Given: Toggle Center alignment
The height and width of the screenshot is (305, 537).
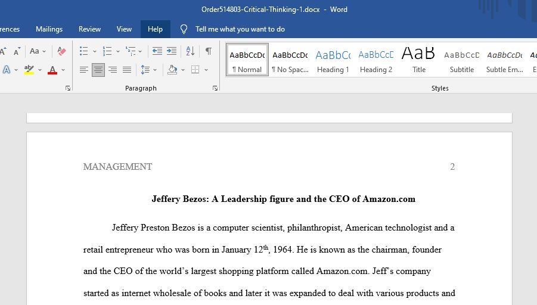Looking at the screenshot, I should [98, 70].
